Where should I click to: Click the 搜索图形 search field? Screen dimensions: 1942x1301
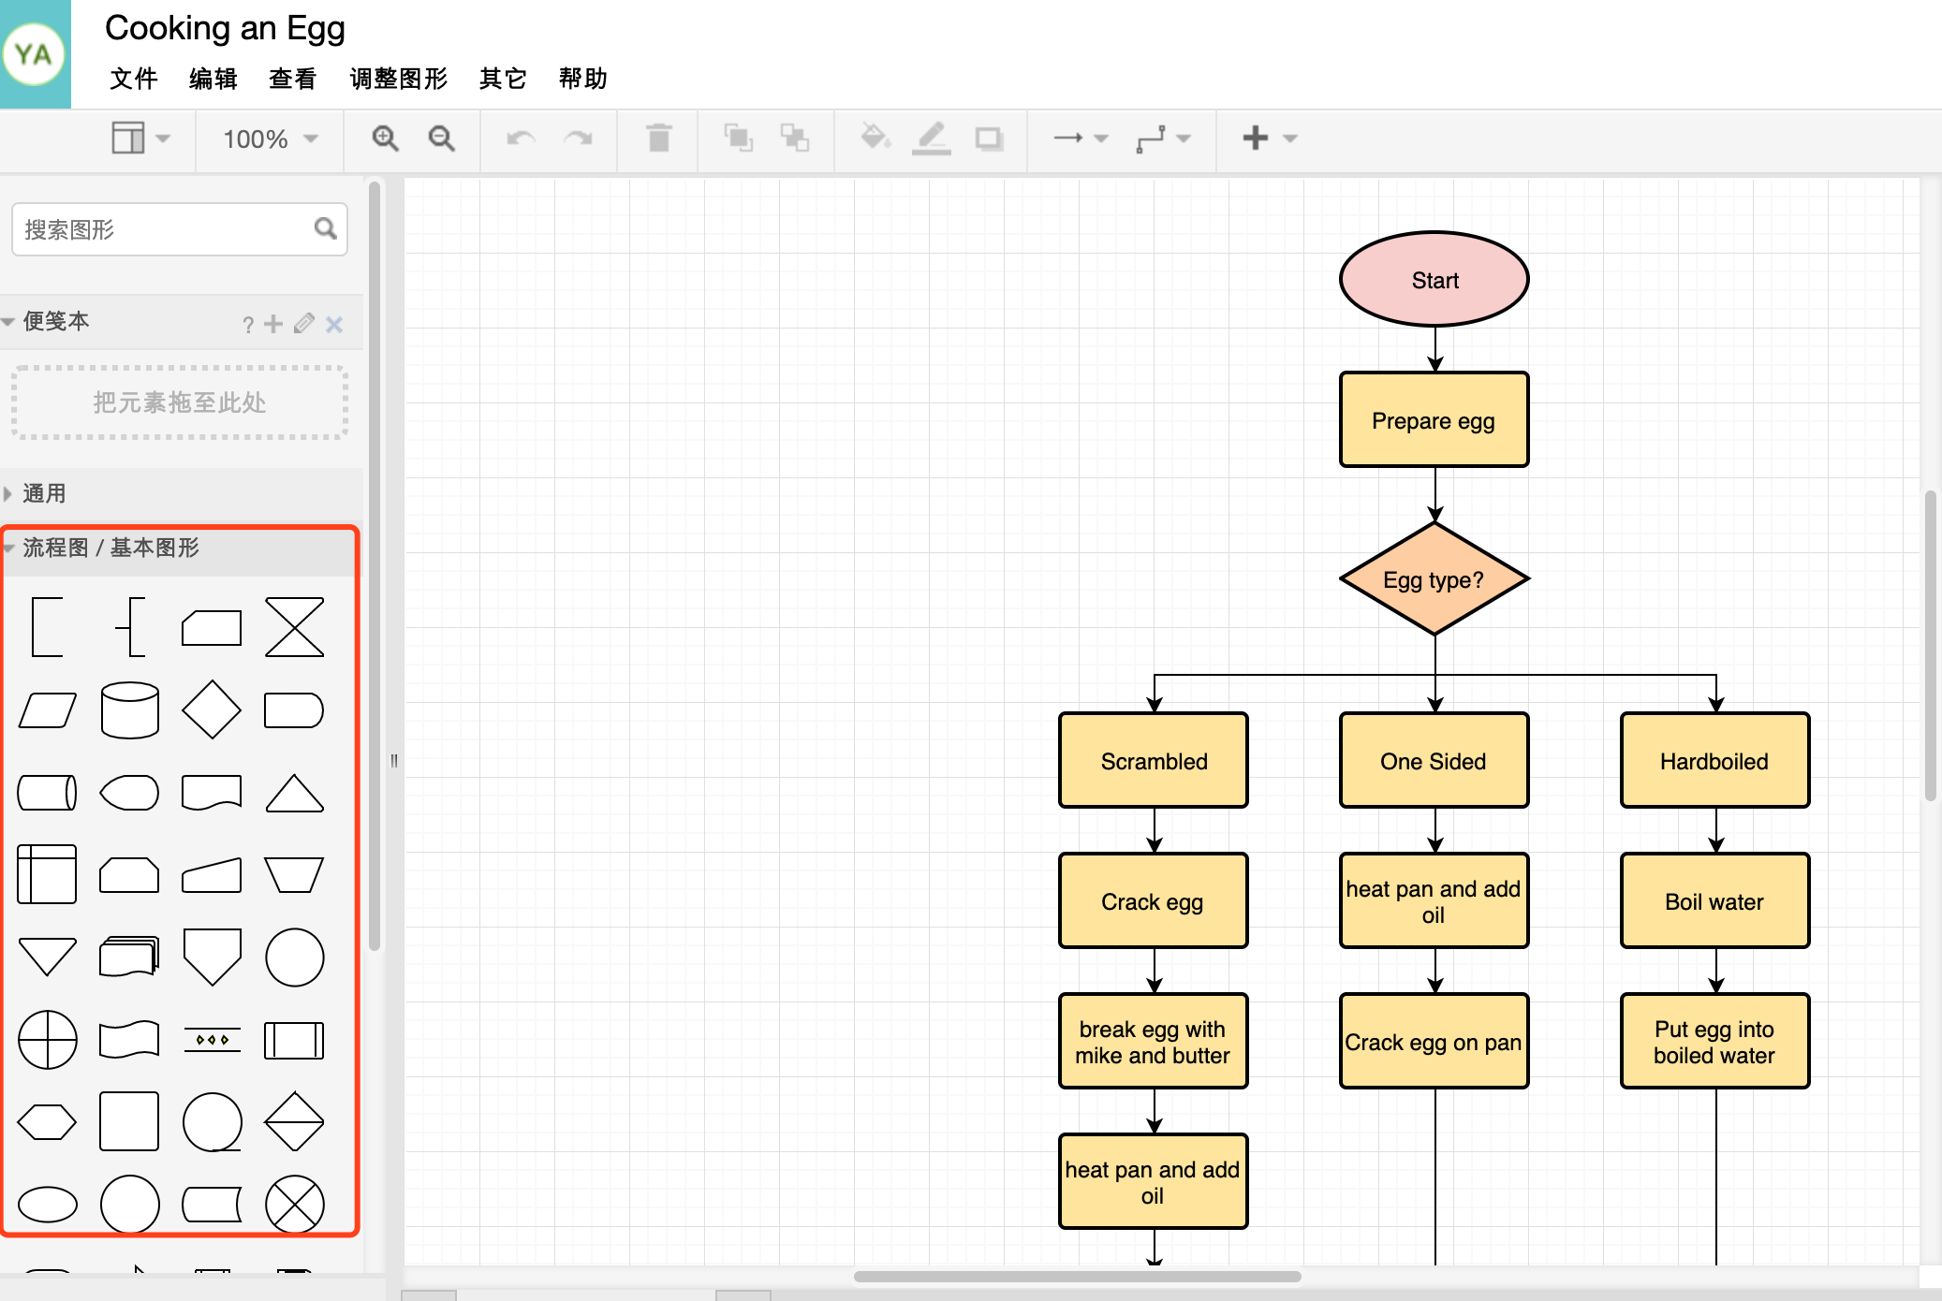[x=179, y=229]
